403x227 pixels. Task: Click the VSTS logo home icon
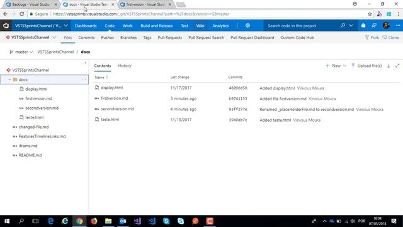6,26
